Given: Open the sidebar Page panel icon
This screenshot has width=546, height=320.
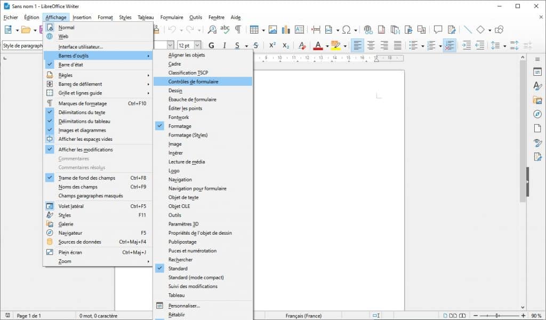Looking at the screenshot, I should pyautogui.click(x=537, y=128).
